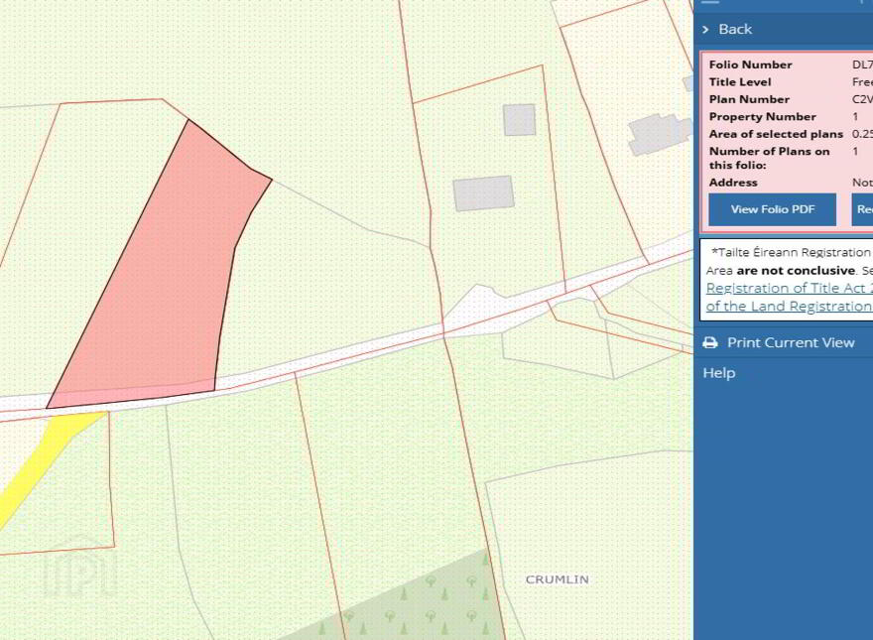Click the CRUMLIN townland label
The width and height of the screenshot is (873, 640).
[x=558, y=579]
